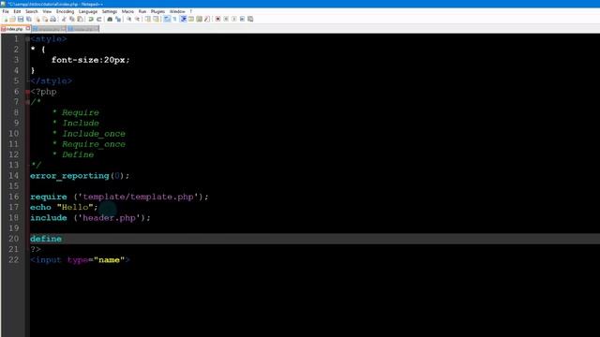Collapse the fold marker at <?php line 6
The image size is (600, 337).
point(27,92)
